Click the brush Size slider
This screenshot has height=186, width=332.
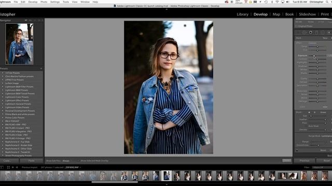317,116
